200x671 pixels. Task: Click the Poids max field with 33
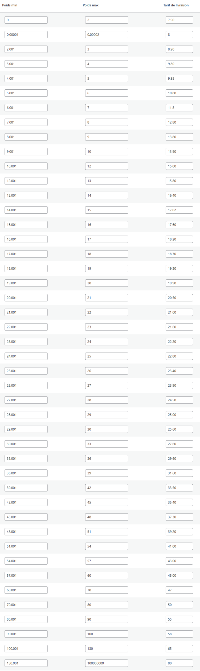[x=107, y=444]
